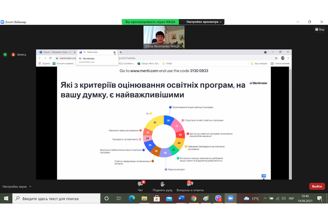Toggle the system volume icon
The width and height of the screenshot is (328, 222).
pyautogui.click(x=281, y=199)
